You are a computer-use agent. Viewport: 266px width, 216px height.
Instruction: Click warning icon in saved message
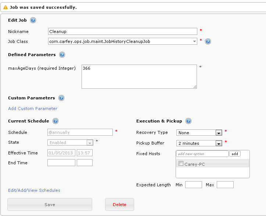pos(6,7)
